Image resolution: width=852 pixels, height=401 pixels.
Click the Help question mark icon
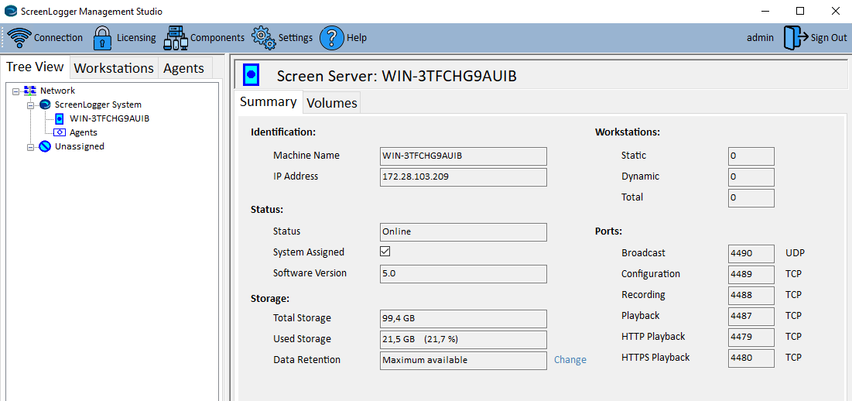331,37
